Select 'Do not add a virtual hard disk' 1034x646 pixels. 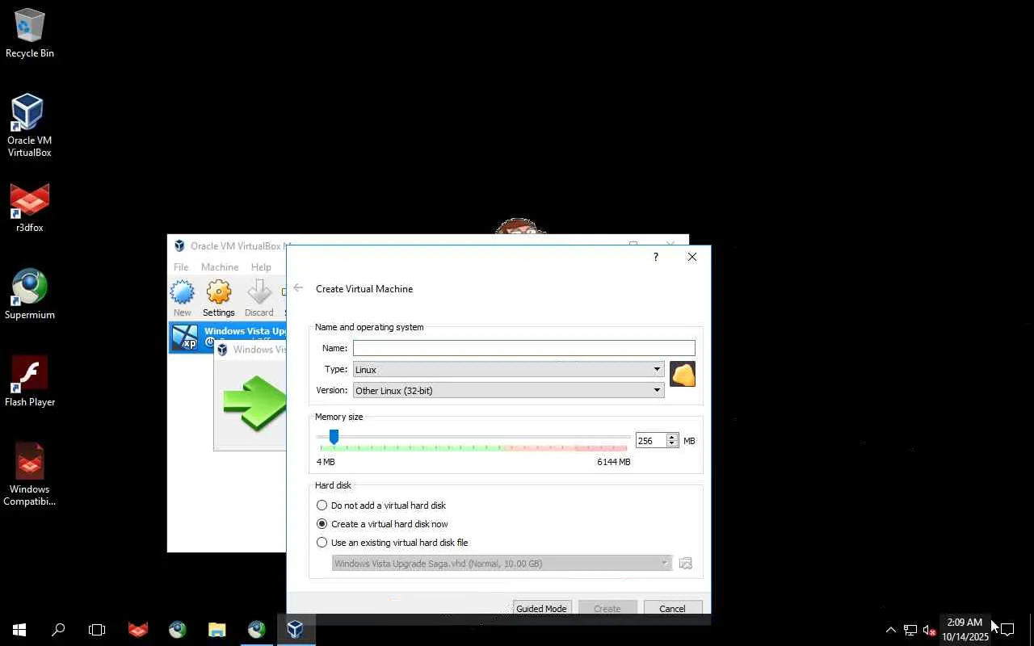click(381, 505)
